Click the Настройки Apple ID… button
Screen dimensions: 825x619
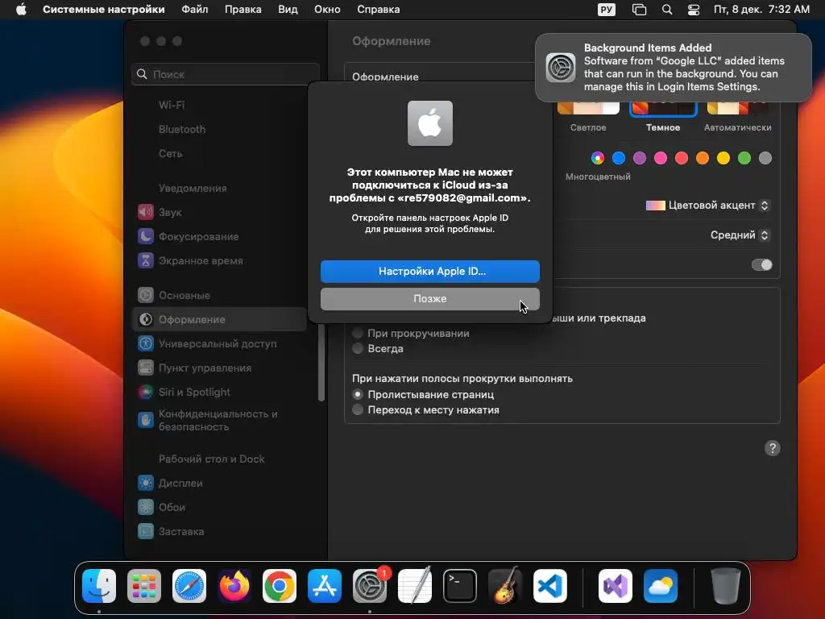(x=430, y=271)
